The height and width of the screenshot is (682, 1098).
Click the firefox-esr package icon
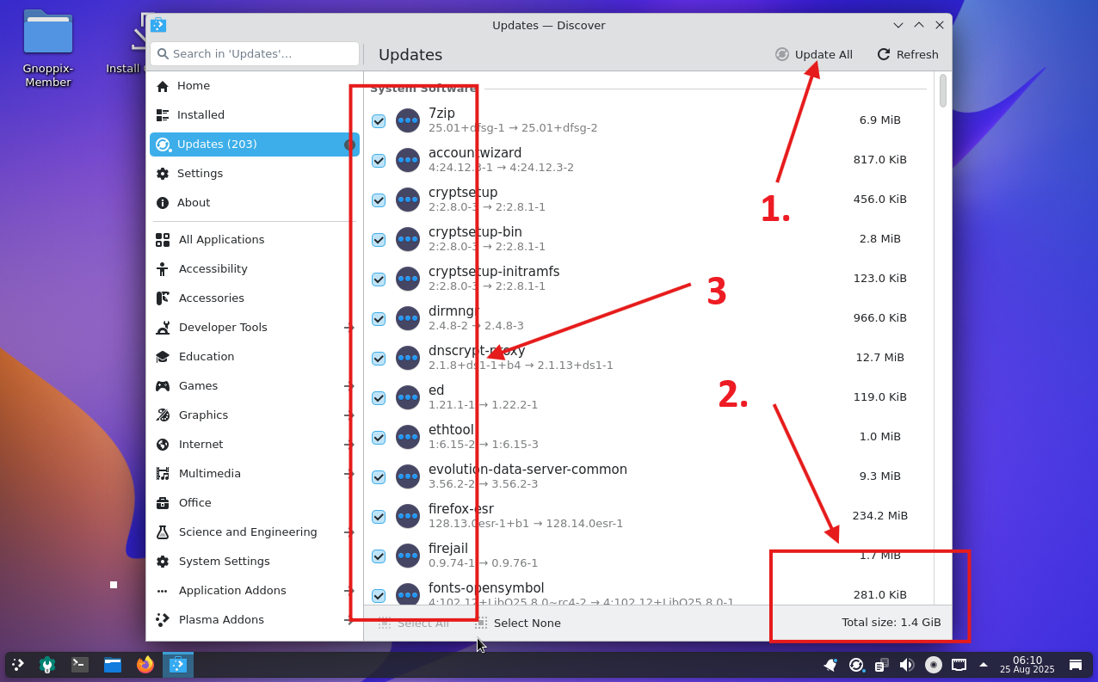point(408,516)
